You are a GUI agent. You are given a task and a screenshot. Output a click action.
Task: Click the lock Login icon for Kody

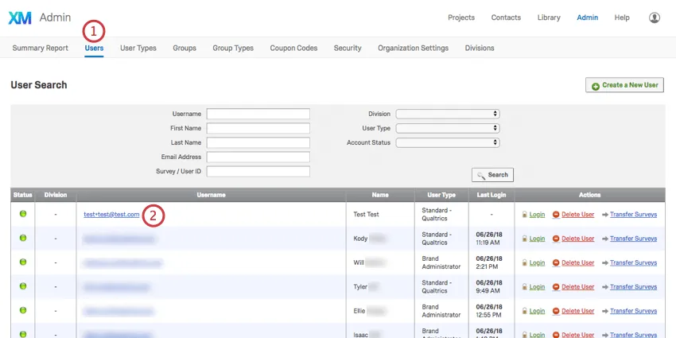525,239
